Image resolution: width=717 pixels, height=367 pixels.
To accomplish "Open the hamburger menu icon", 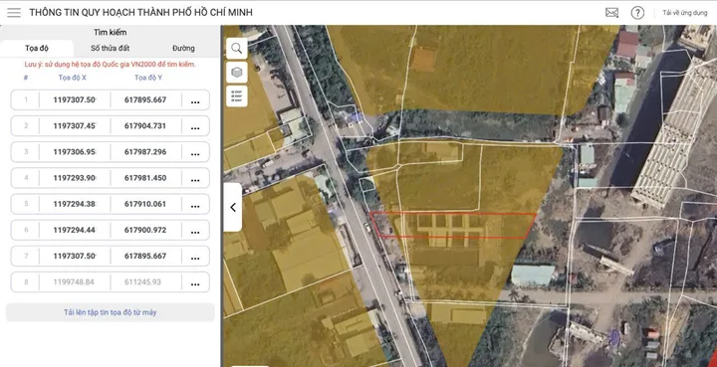I will tap(14, 12).
